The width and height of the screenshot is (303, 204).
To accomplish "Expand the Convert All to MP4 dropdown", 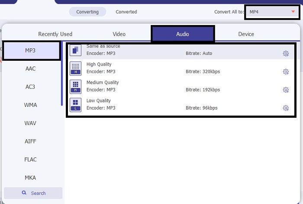I will click(x=272, y=12).
